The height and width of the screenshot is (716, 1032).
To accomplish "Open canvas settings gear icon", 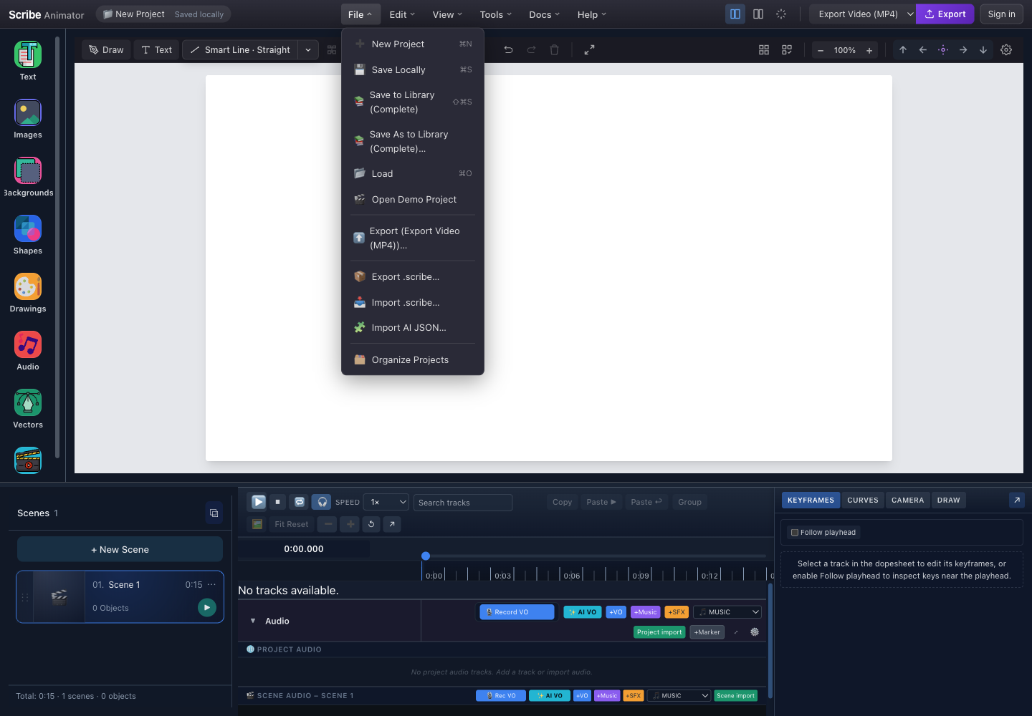I will pyautogui.click(x=1006, y=50).
